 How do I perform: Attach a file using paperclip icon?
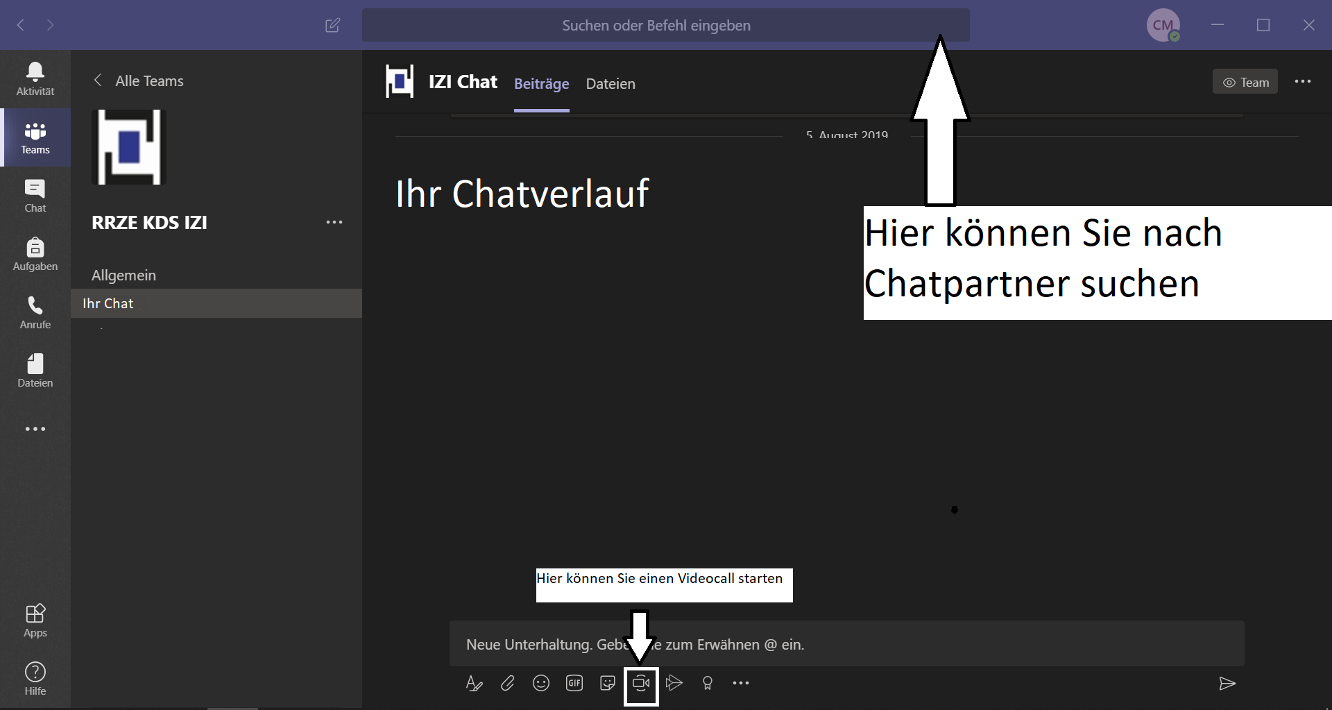(508, 684)
